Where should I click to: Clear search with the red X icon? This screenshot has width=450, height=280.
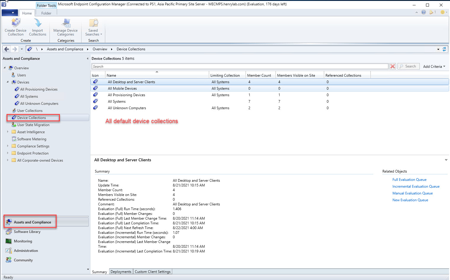[392, 66]
